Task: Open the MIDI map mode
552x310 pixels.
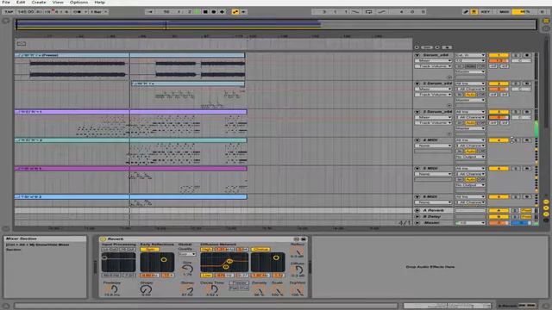Action: pyautogui.click(x=504, y=11)
